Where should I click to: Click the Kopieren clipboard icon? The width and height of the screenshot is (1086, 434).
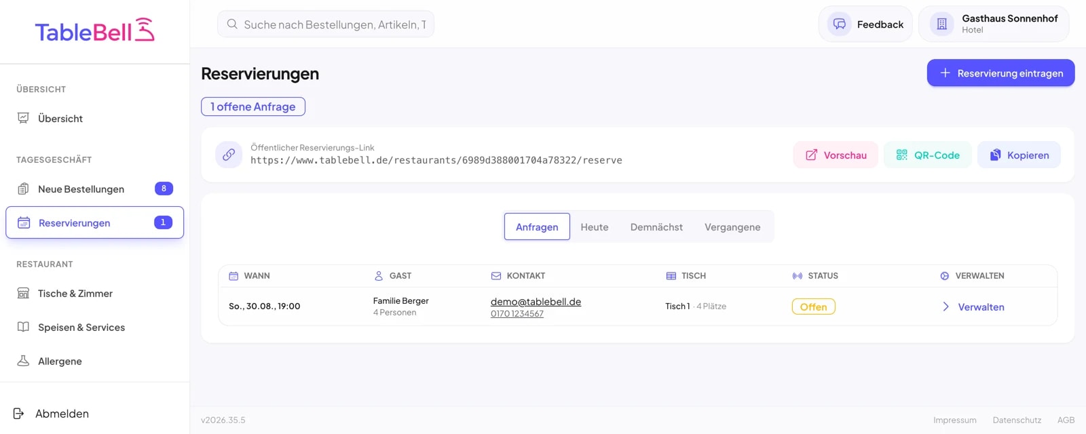pyautogui.click(x=995, y=155)
